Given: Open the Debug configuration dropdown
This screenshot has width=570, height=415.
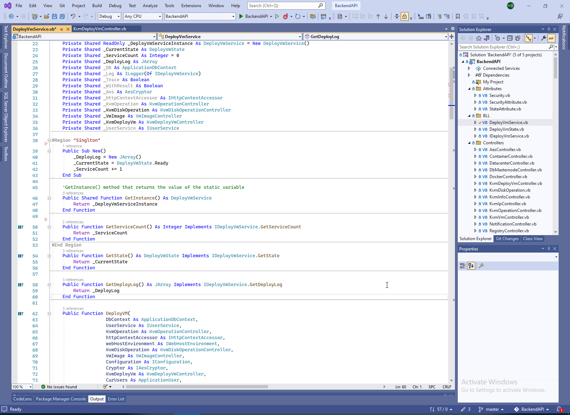Looking at the screenshot, I should 109,16.
